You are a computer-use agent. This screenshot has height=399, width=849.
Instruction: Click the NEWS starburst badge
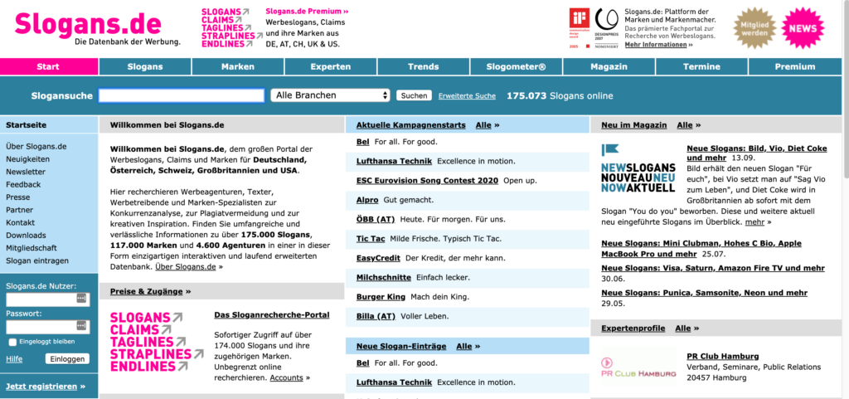coord(803,28)
